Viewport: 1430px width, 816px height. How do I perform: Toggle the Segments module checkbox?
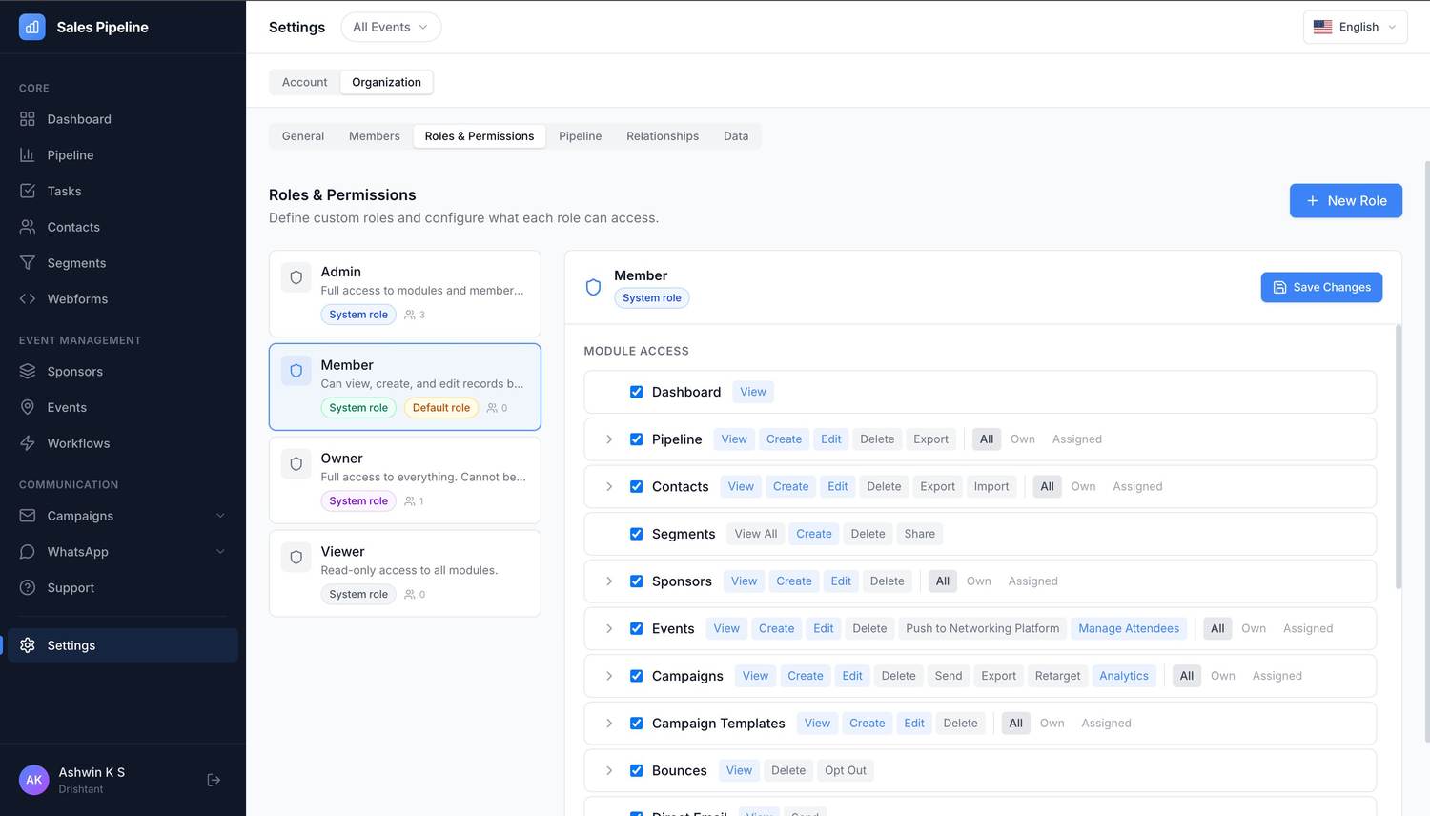point(636,534)
